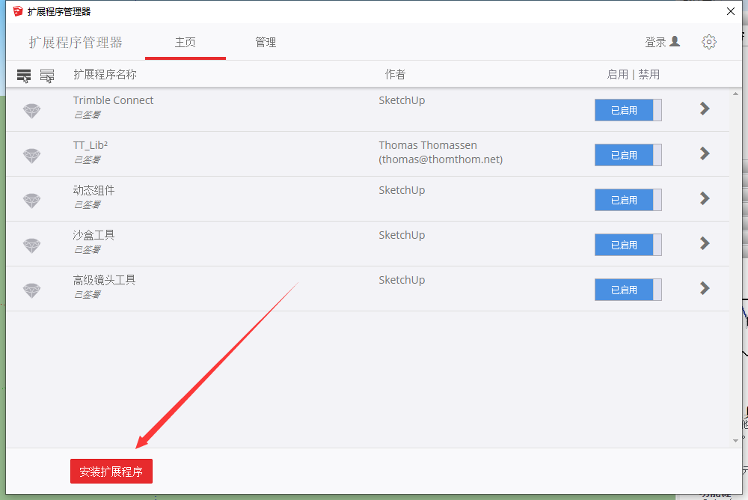Click the 登录 login link
Image resolution: width=748 pixels, height=500 pixels.
(655, 42)
